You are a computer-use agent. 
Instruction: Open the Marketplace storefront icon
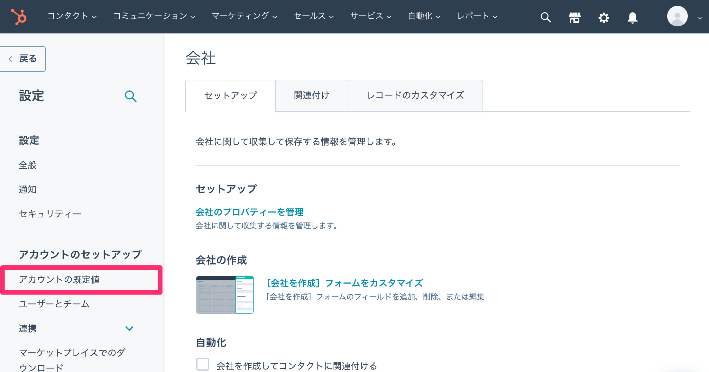pos(575,17)
